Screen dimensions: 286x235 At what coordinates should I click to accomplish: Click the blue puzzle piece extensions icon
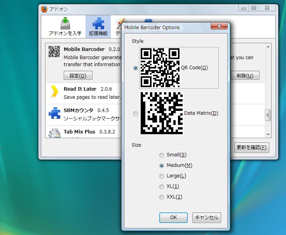pyautogui.click(x=98, y=23)
